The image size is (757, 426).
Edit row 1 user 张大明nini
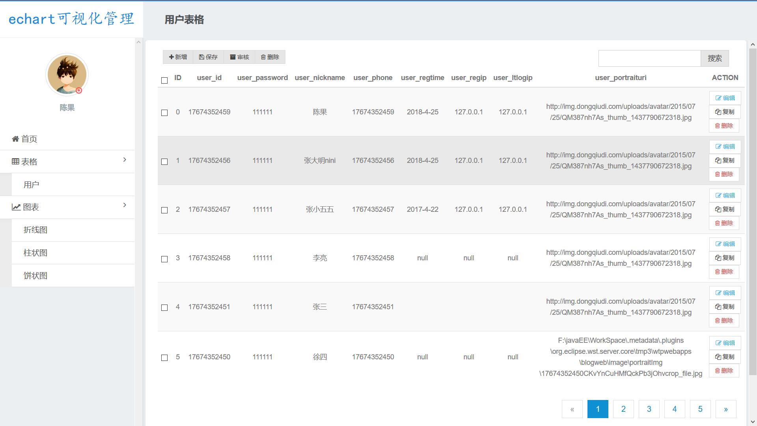click(725, 147)
